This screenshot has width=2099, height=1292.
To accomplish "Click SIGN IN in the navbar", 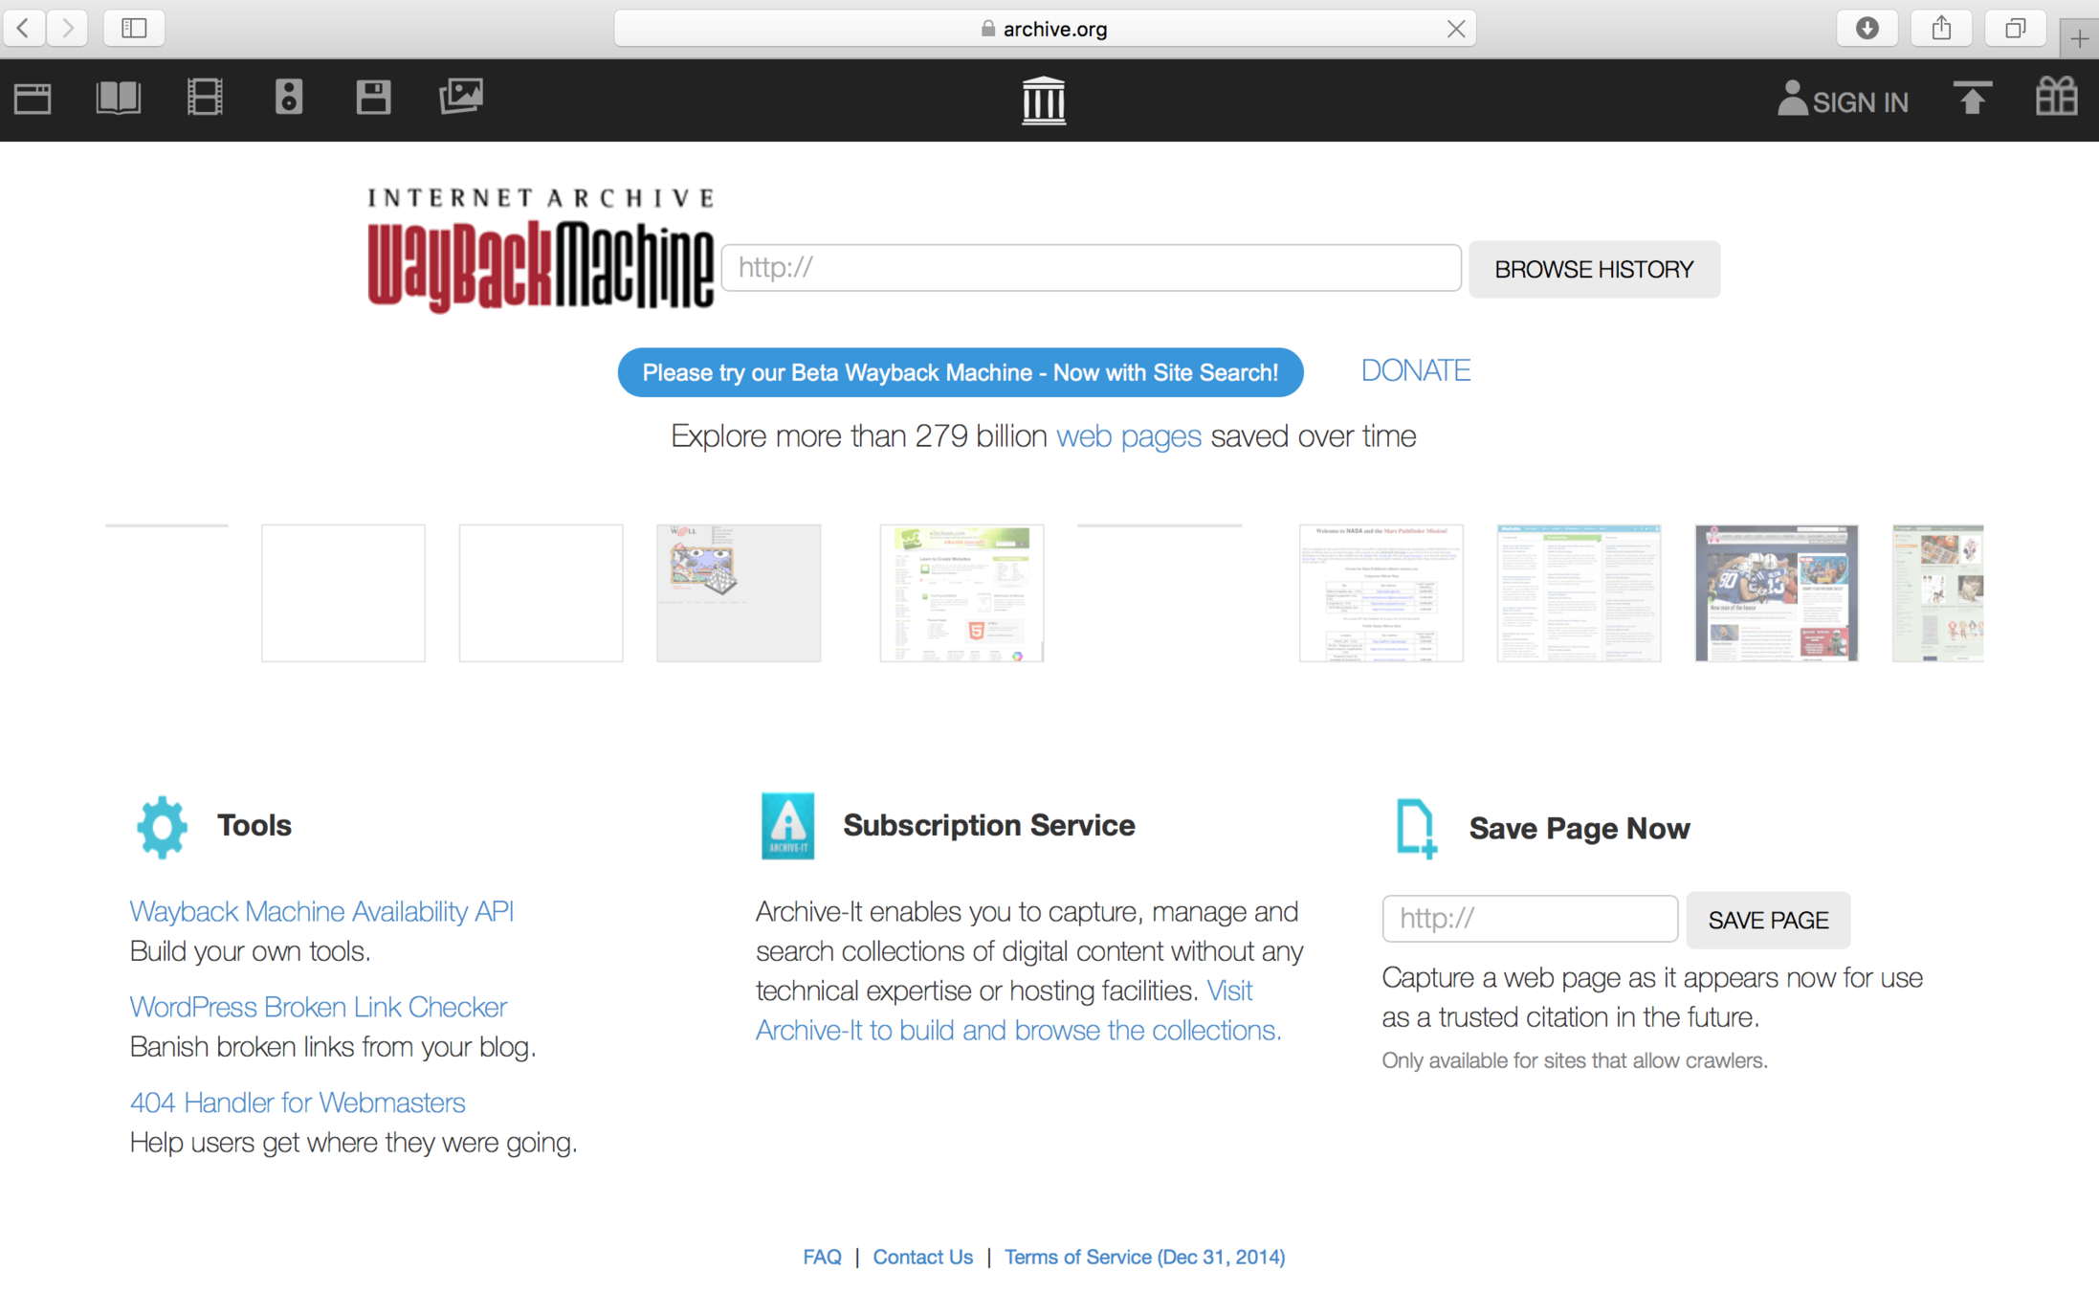I will [1843, 101].
